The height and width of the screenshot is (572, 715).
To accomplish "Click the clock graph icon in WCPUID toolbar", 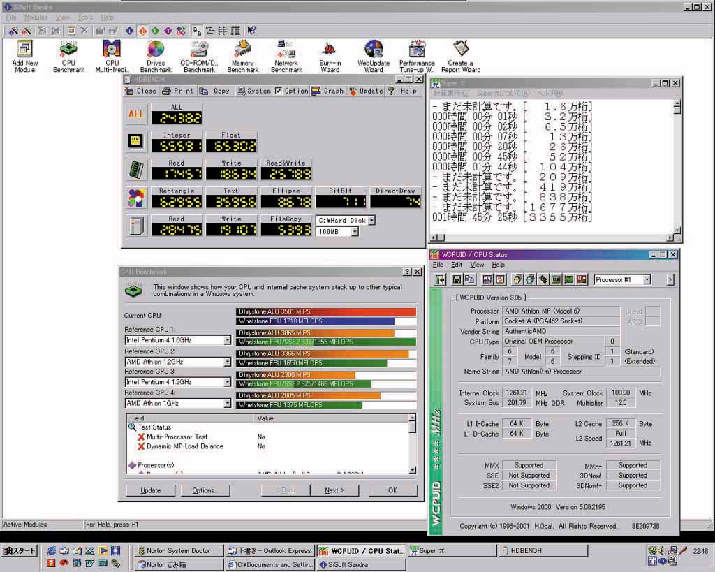I will coord(487,279).
